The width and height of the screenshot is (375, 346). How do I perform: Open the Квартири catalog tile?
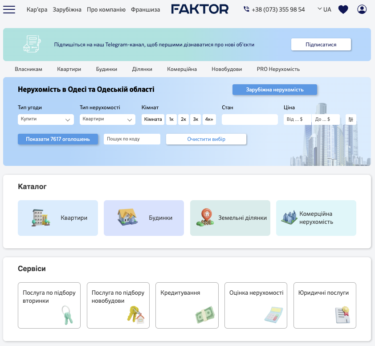(x=58, y=218)
